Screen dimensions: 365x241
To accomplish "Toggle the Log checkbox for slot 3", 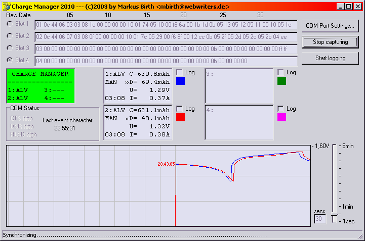I will point(281,72).
